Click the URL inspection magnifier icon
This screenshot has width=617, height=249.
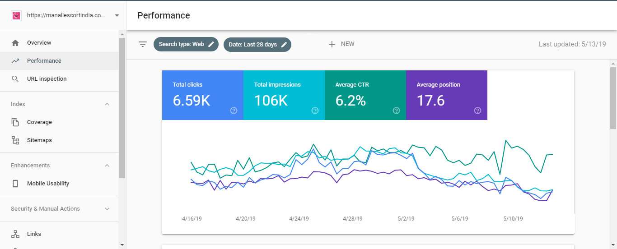[15, 79]
